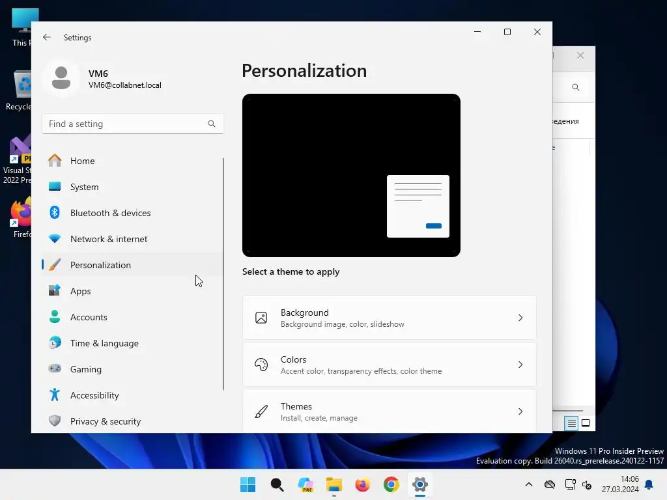This screenshot has width=667, height=500.
Task: Select the Gaming controller icon
Action: point(55,368)
